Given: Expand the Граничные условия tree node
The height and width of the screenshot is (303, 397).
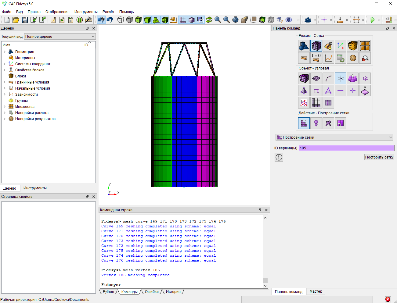Looking at the screenshot, I should coord(4,82).
